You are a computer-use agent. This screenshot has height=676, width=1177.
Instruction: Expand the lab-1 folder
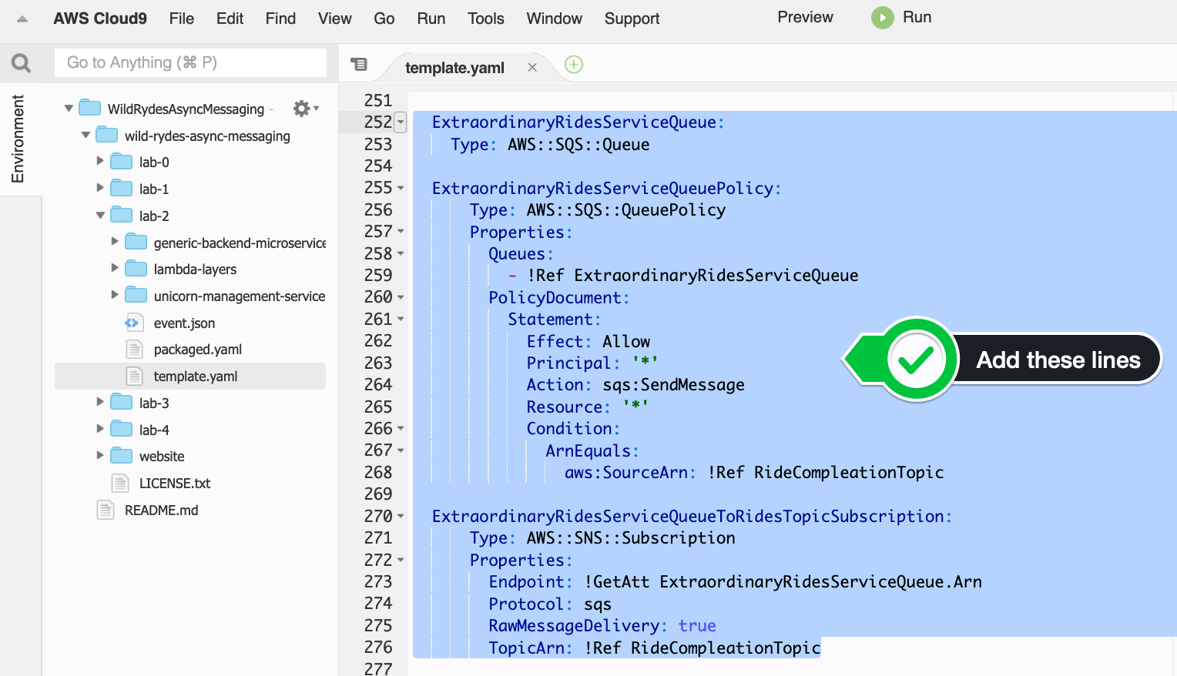(x=99, y=188)
